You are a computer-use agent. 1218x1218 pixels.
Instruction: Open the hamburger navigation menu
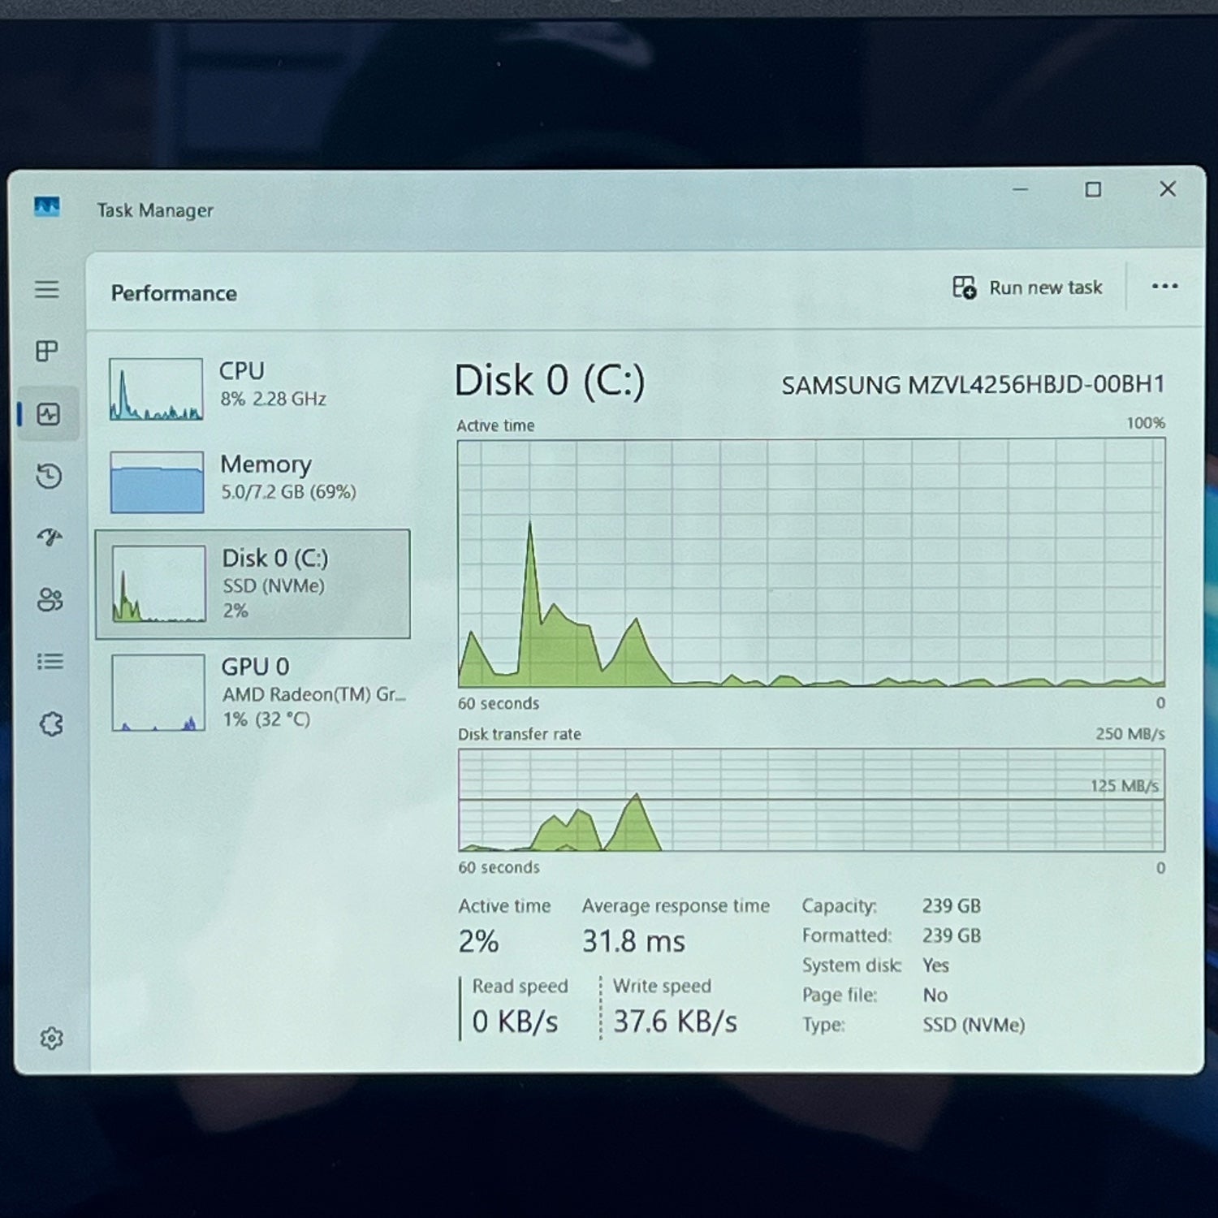pyautogui.click(x=47, y=290)
